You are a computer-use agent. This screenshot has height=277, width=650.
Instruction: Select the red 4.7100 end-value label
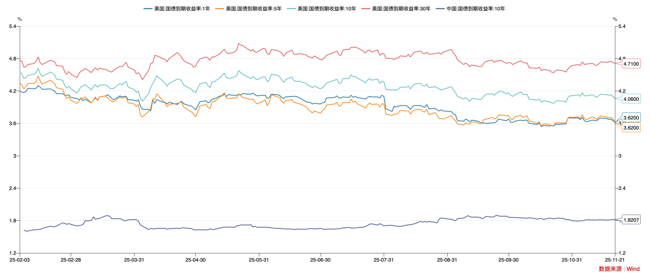[631, 63]
